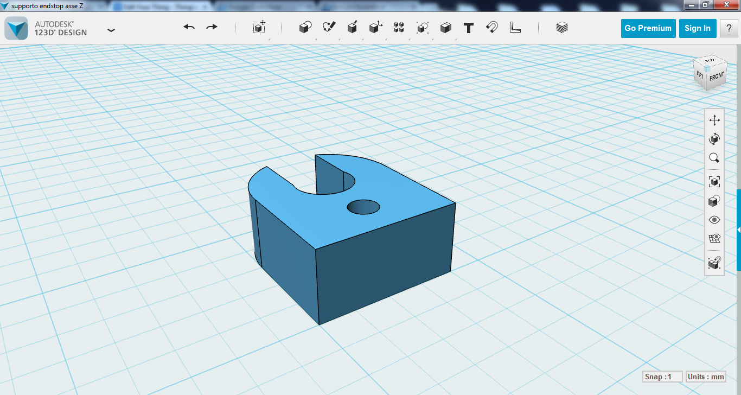Screen dimensions: 741x395
Task: Click the Sign In button
Action: click(698, 28)
